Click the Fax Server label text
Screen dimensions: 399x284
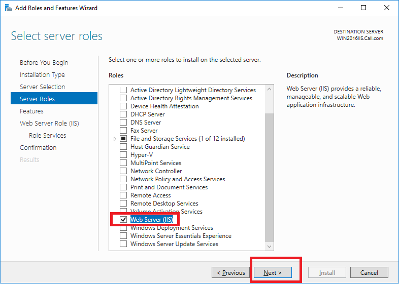click(144, 131)
